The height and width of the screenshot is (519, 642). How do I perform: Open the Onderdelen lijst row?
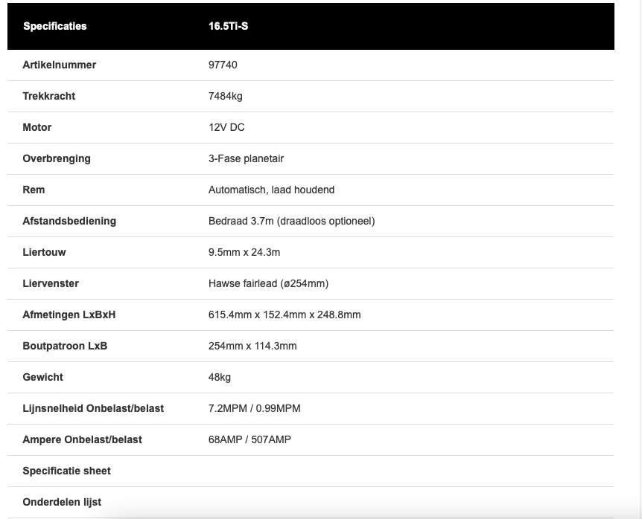pyautogui.click(x=62, y=502)
